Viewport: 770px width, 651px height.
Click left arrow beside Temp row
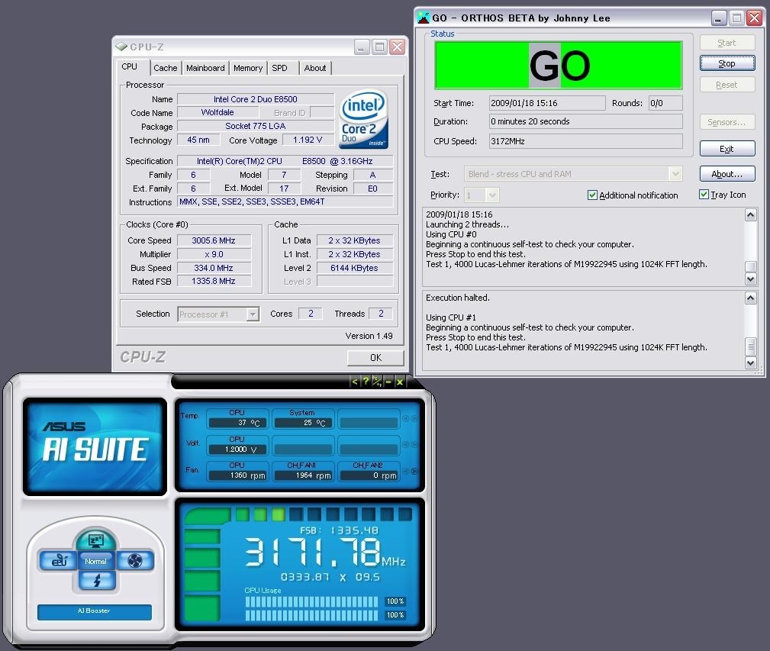tap(406, 419)
